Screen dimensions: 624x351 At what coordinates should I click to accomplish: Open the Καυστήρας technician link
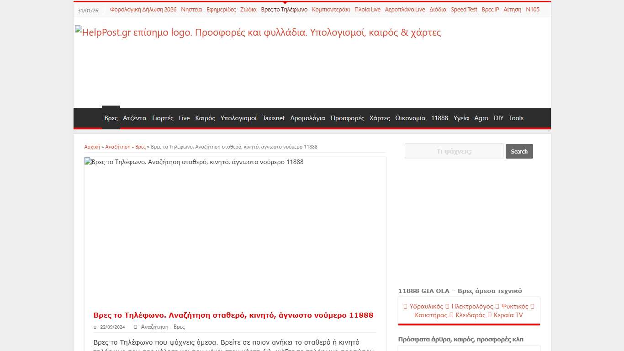[431, 315]
